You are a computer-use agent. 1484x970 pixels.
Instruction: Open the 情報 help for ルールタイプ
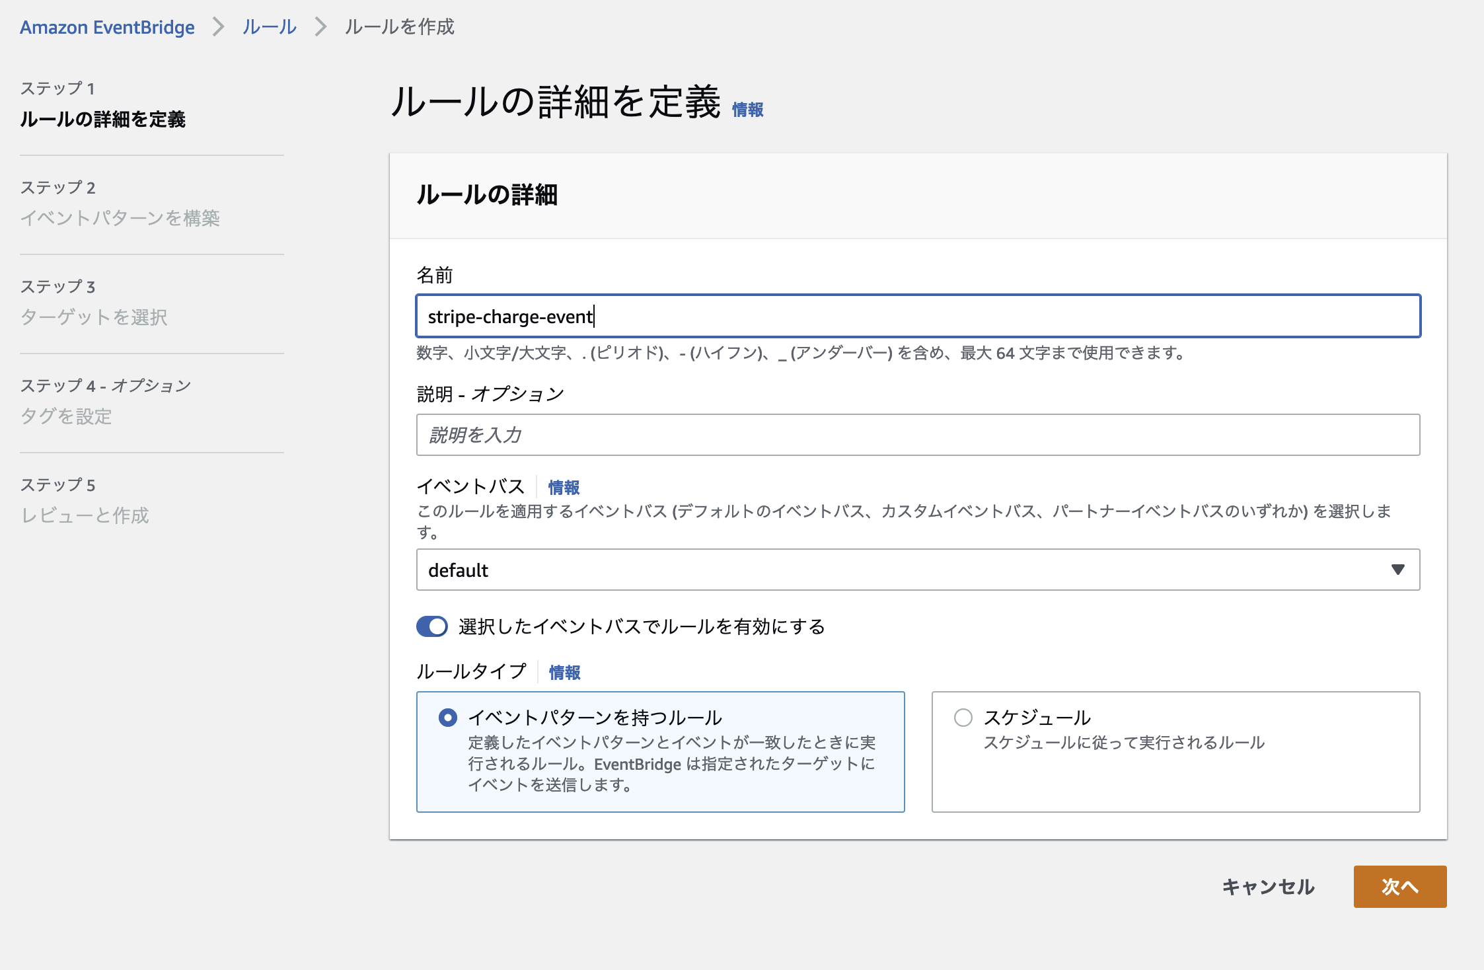pyautogui.click(x=564, y=672)
